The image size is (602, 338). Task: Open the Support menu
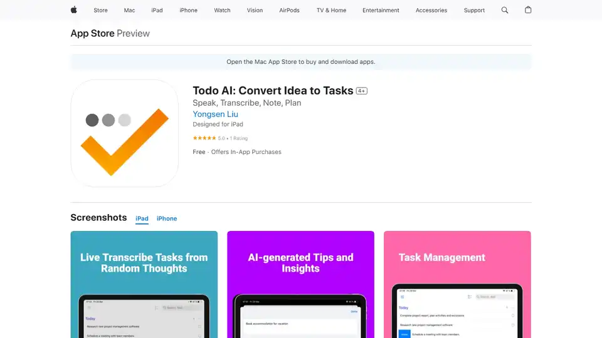(x=474, y=11)
